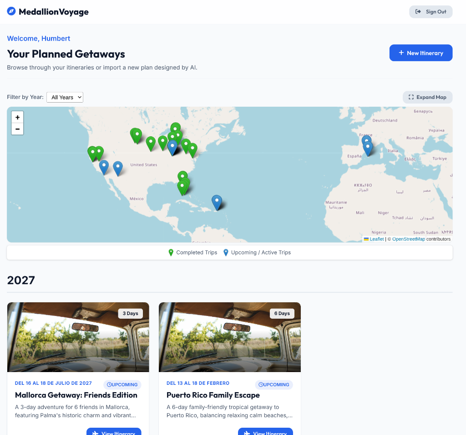The height and width of the screenshot is (435, 466).
Task: Select the blue trip marker near Puerto Rico
Action: tap(217, 202)
